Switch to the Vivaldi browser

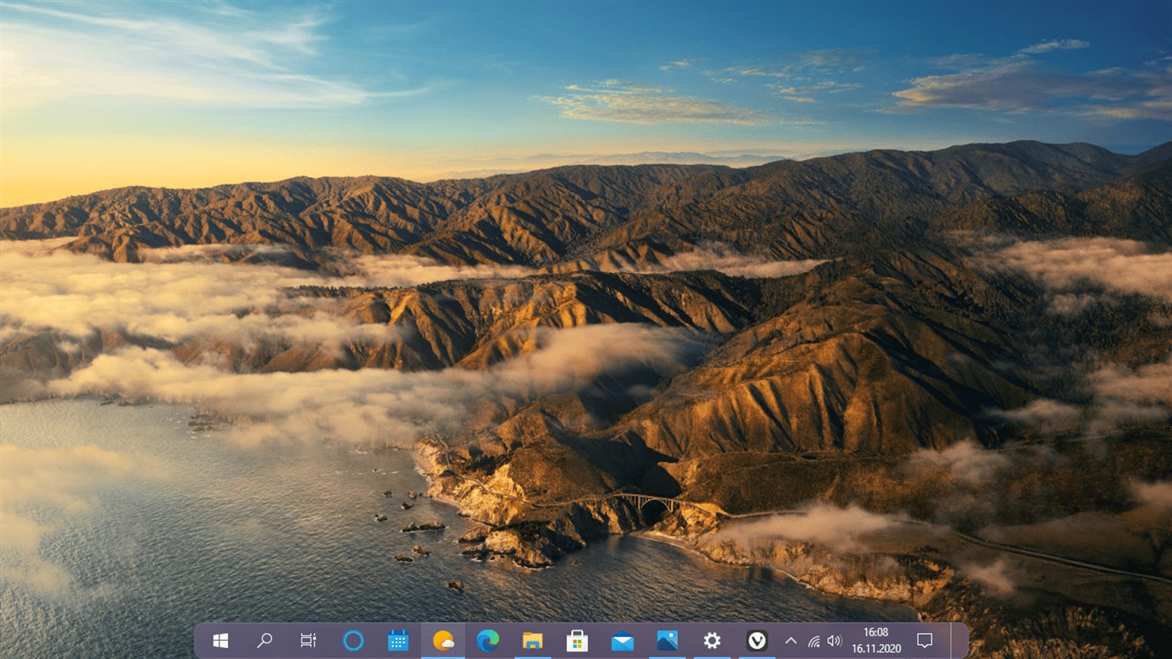pyautogui.click(x=756, y=640)
